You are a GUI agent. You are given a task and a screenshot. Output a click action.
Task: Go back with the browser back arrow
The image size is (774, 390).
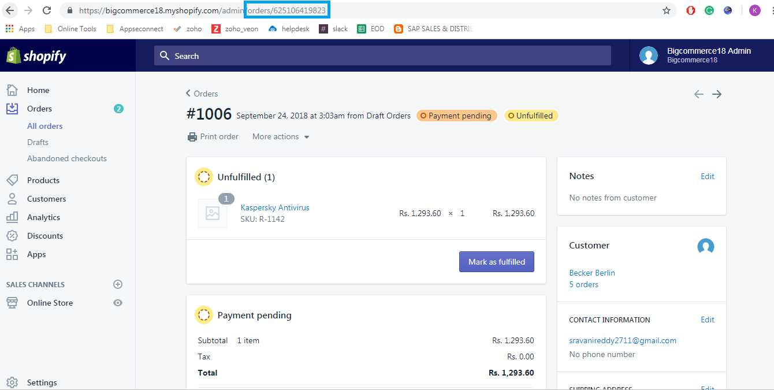tap(10, 10)
